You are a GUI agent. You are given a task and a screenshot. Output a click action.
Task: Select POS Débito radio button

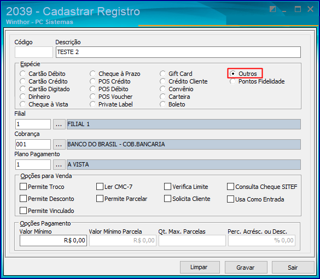(x=93, y=89)
